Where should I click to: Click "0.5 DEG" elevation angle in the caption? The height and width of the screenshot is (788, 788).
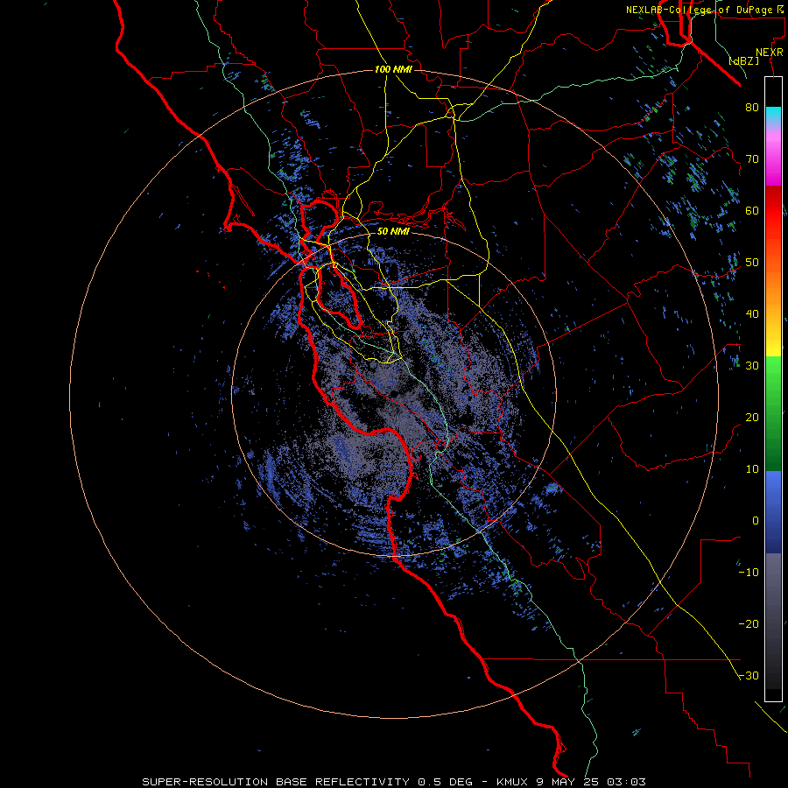pyautogui.click(x=446, y=782)
